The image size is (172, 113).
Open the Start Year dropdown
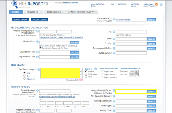[134, 71]
